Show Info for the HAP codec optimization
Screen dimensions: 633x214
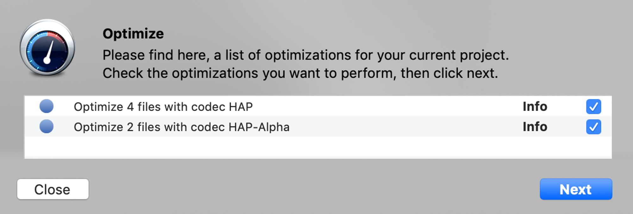pos(535,107)
